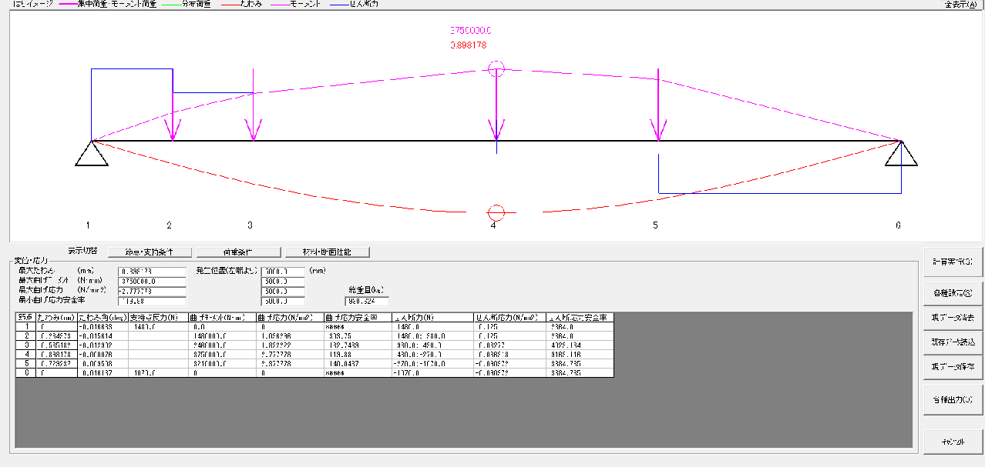Click the -0.018838 deflection angle cell in row 1

103,326
